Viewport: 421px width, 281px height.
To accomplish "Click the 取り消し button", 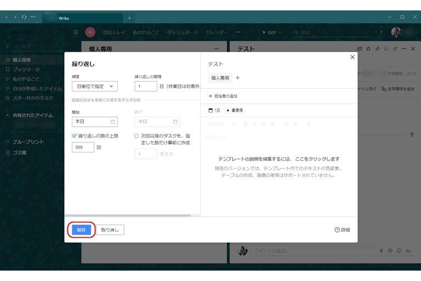I will tap(110, 229).
